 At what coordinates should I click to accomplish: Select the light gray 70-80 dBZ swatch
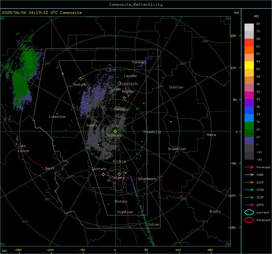[249, 27]
